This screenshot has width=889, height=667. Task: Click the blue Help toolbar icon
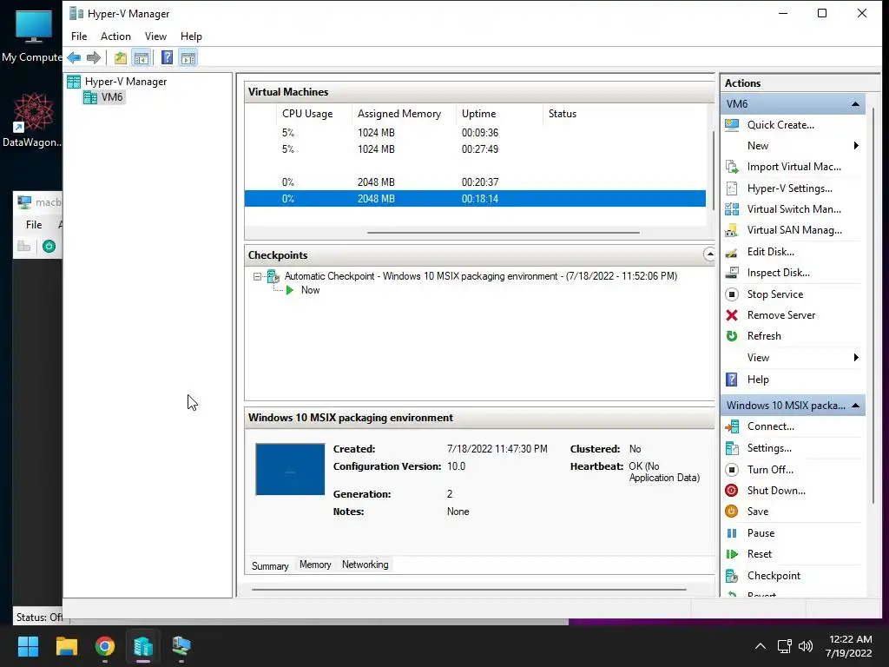168,57
